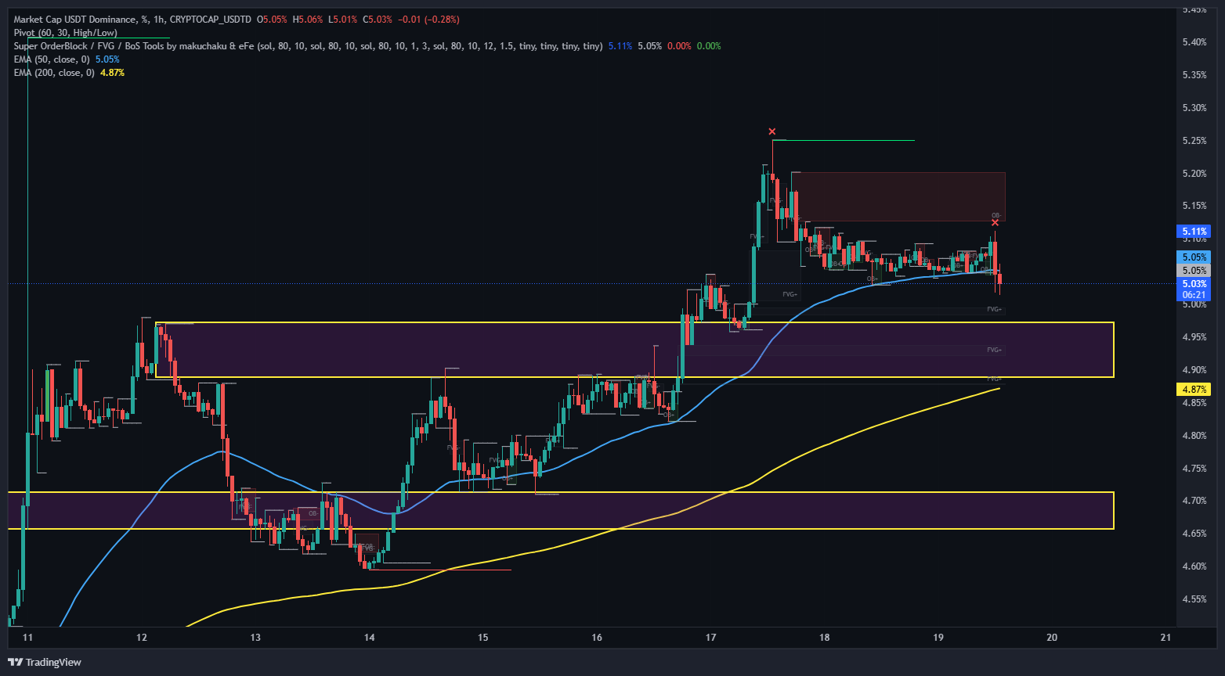Click the 5.03% current price countdown label
Viewport: 1225px width, 676px height.
[1194, 289]
